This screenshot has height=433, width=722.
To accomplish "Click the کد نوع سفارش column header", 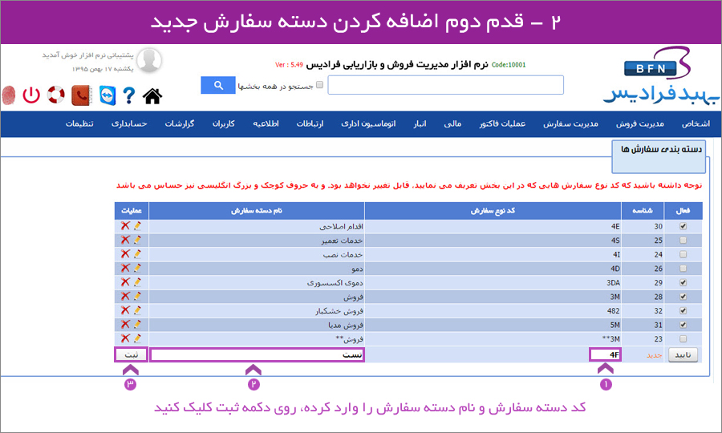I will tap(493, 211).
